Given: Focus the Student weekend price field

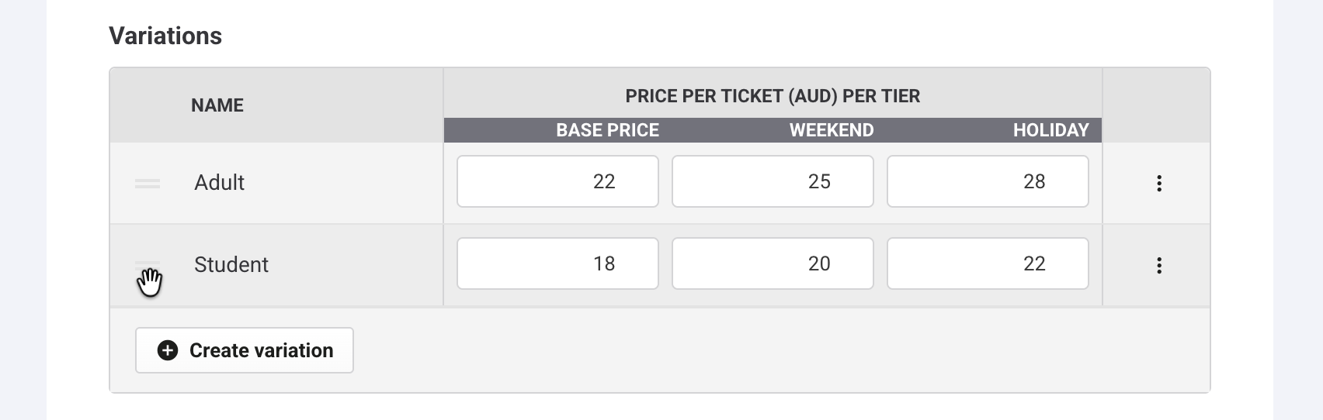Looking at the screenshot, I should (x=773, y=264).
